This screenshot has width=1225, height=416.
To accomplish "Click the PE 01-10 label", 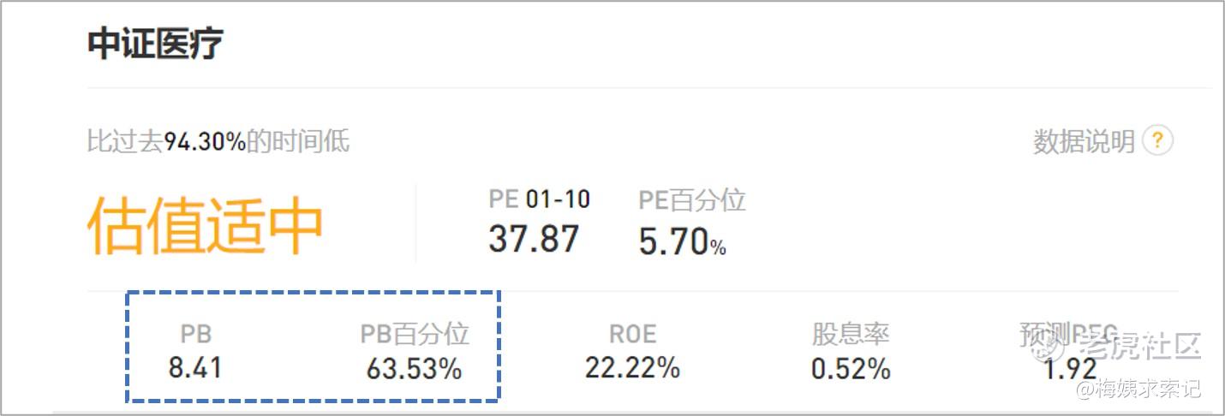I will [539, 199].
